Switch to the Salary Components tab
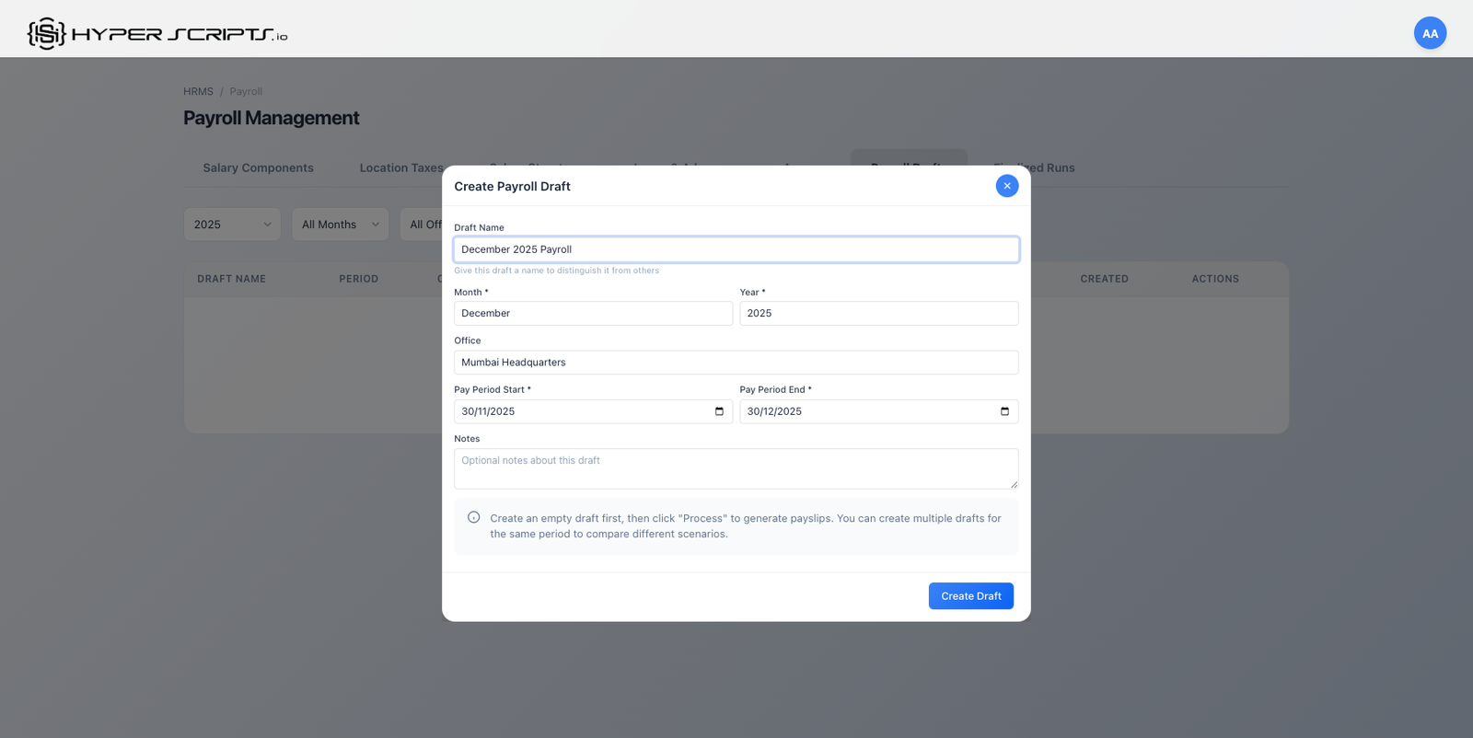Image resolution: width=1473 pixels, height=738 pixels. [x=258, y=168]
